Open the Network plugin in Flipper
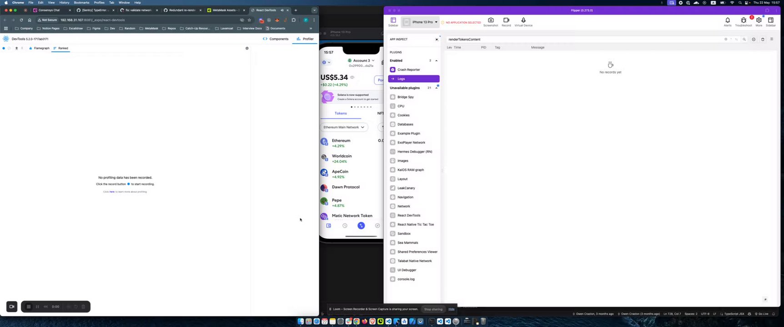The image size is (784, 327). pyautogui.click(x=414, y=206)
